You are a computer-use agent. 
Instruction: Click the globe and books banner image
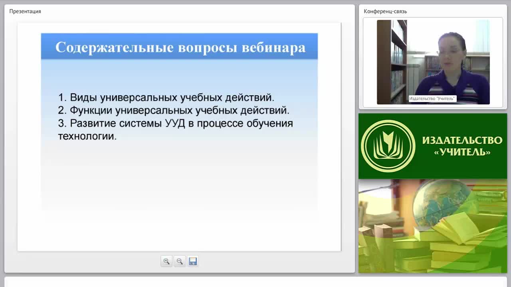[x=433, y=226]
